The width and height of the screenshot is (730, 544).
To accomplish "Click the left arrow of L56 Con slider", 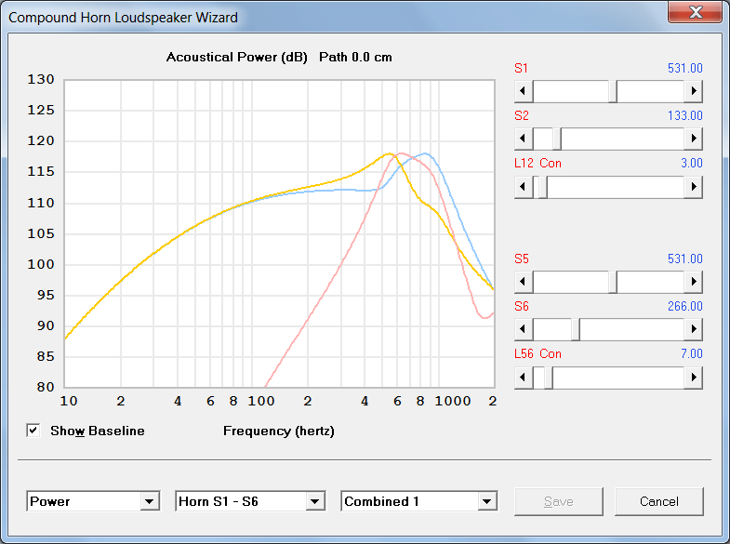I will (x=524, y=378).
